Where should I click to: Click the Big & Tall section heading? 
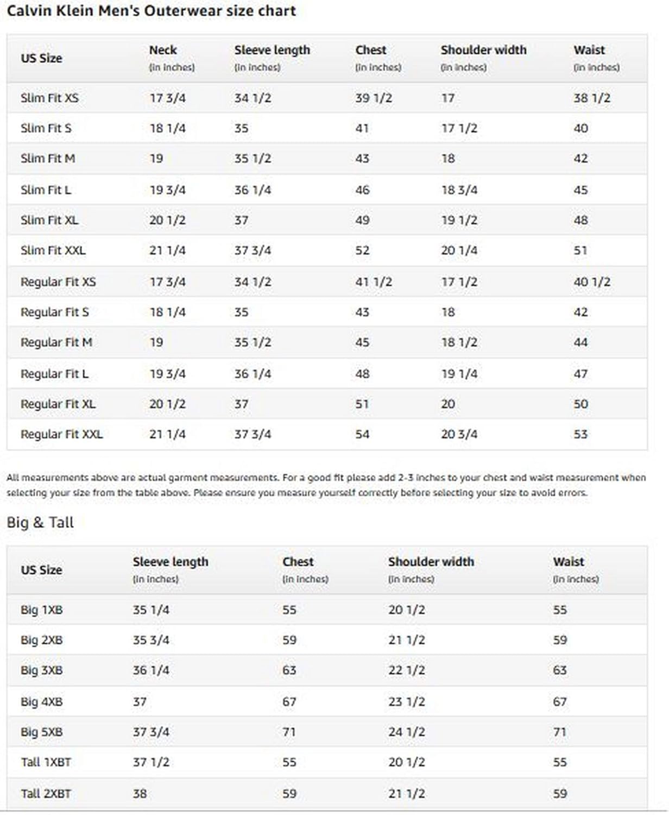coord(40,523)
